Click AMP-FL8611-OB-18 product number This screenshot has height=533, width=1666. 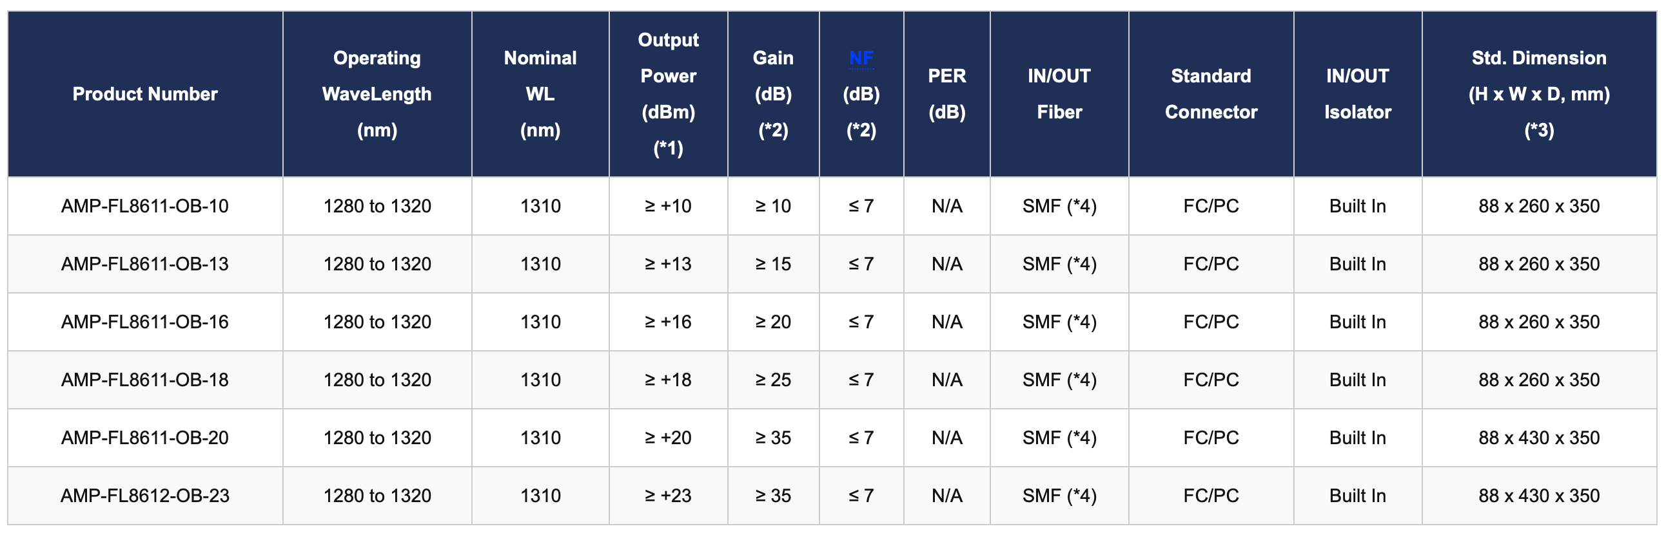click(x=145, y=380)
